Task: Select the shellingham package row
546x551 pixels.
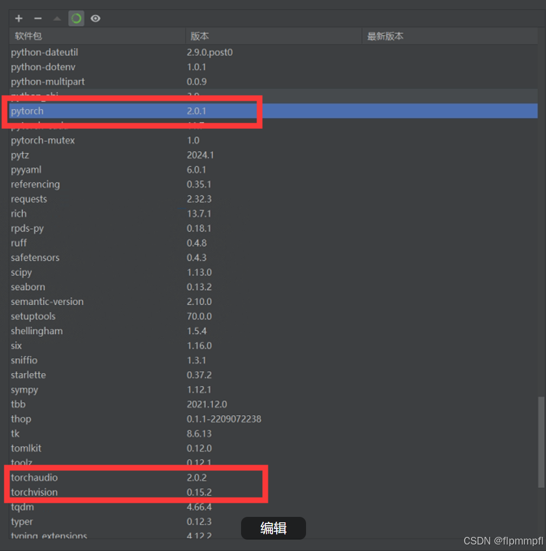Action: (x=273, y=331)
